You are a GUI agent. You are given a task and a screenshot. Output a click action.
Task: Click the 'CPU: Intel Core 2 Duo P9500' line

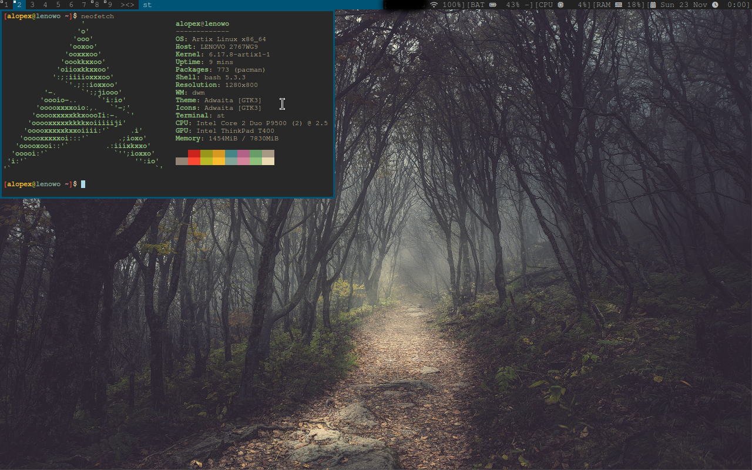coord(252,123)
